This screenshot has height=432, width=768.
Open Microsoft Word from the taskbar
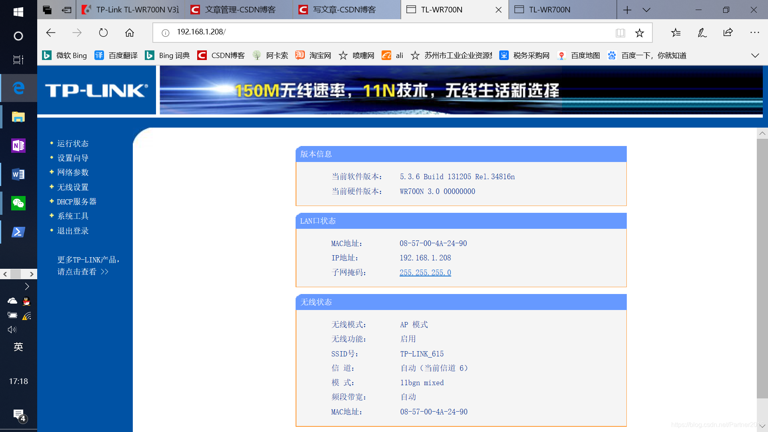tap(18, 174)
